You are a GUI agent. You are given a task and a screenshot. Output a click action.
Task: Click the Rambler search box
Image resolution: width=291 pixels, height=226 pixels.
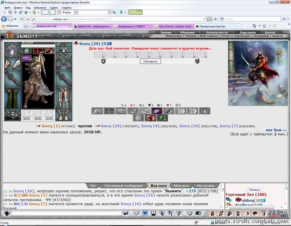(x=250, y=19)
